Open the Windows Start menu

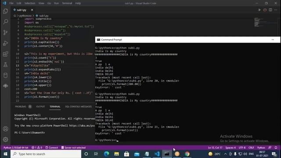5,154
